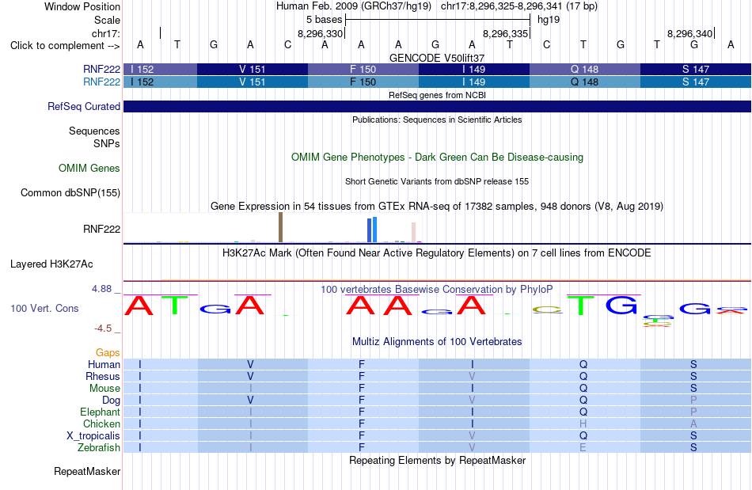Open the first RNF222 GENCODE track label

(x=101, y=69)
